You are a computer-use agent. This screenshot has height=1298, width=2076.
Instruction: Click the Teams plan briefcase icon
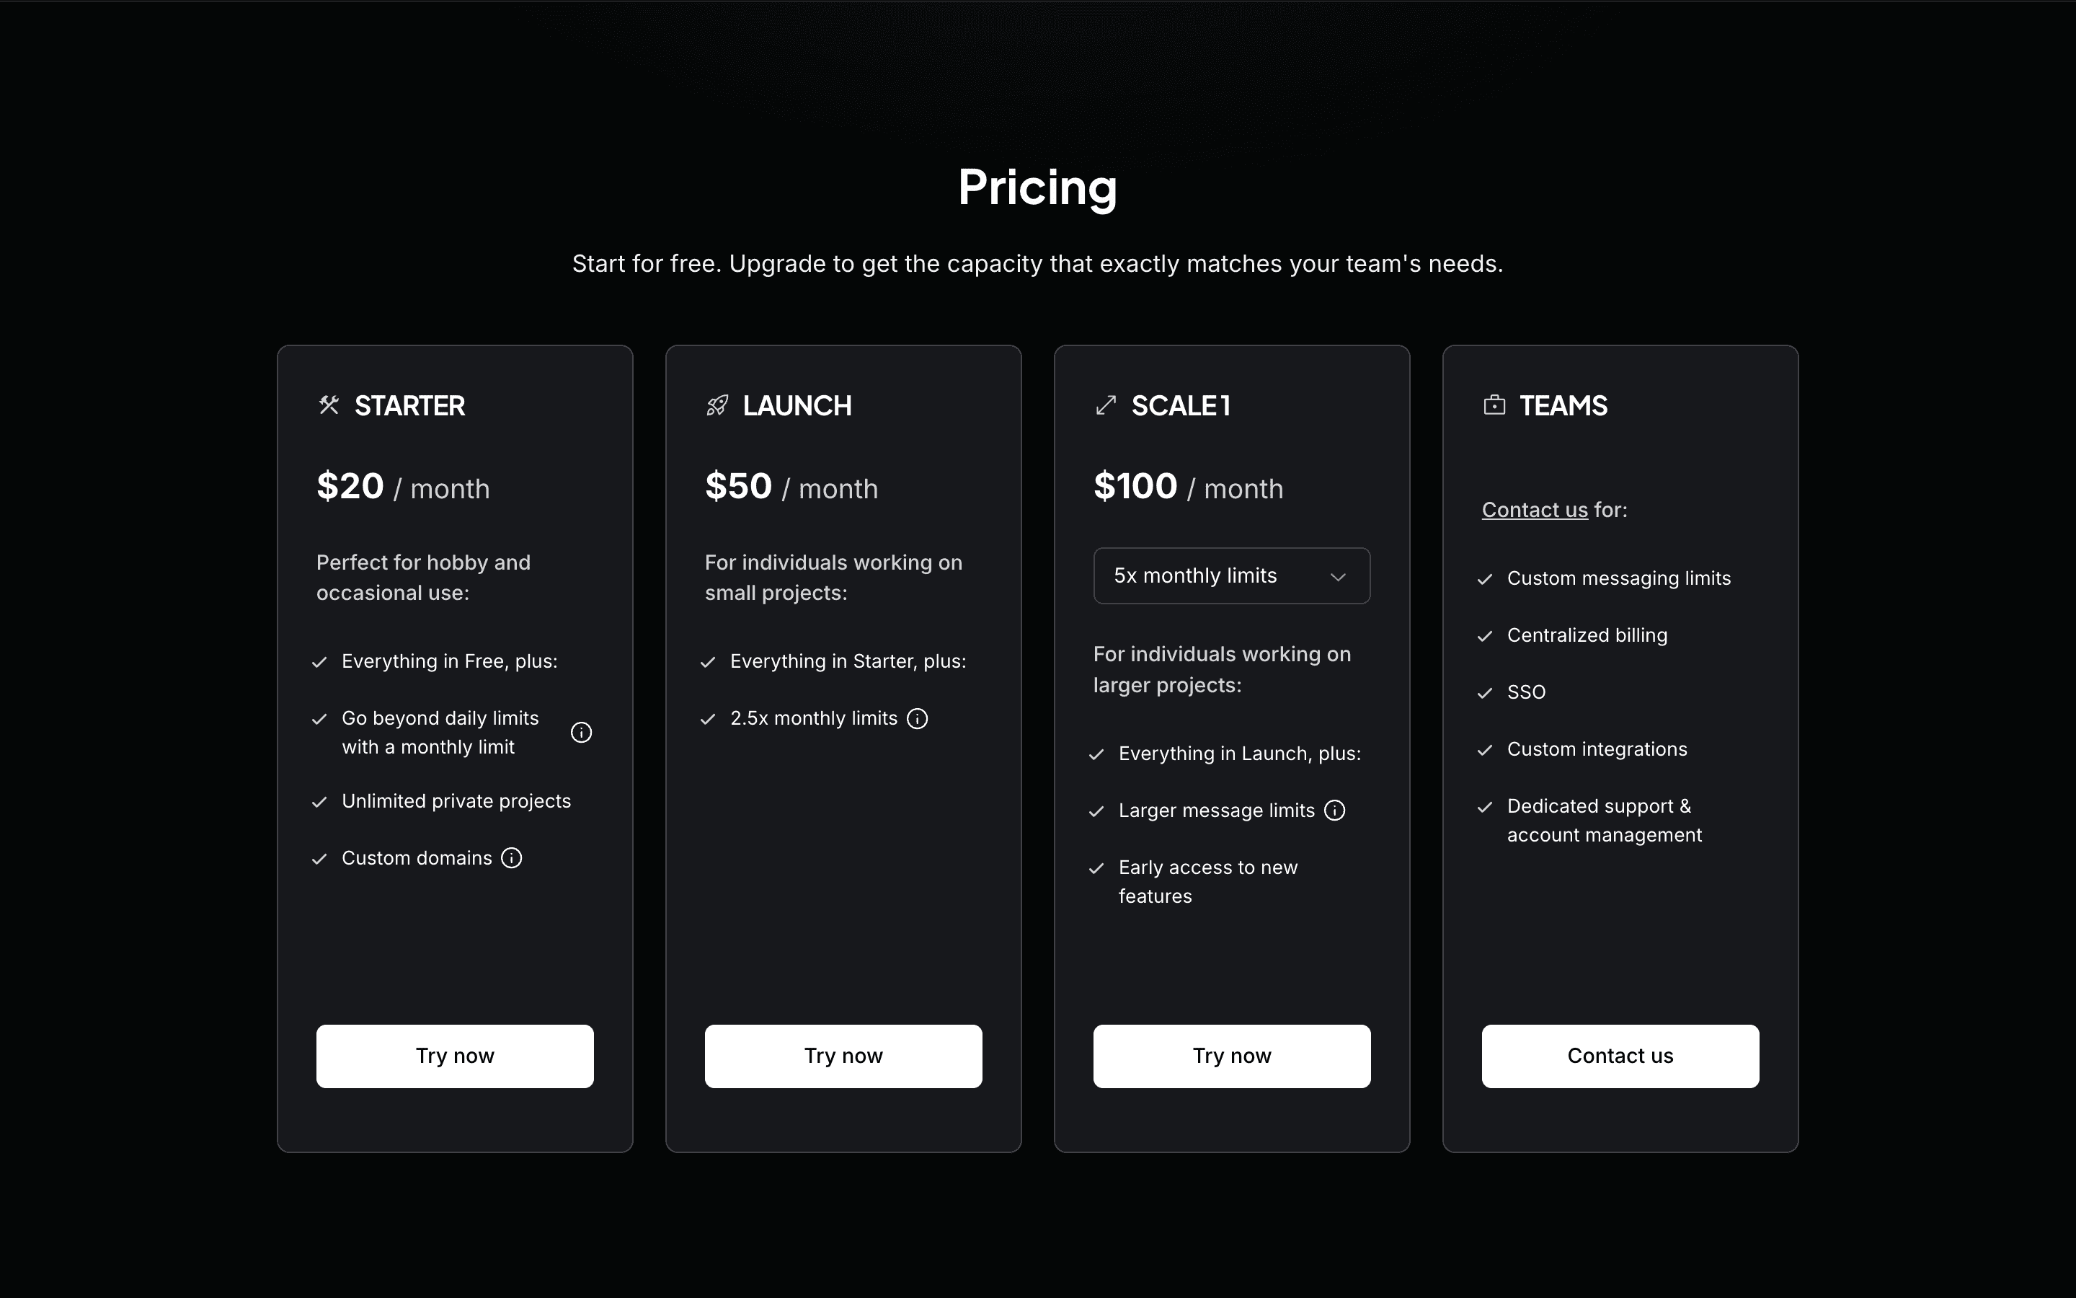(1494, 405)
